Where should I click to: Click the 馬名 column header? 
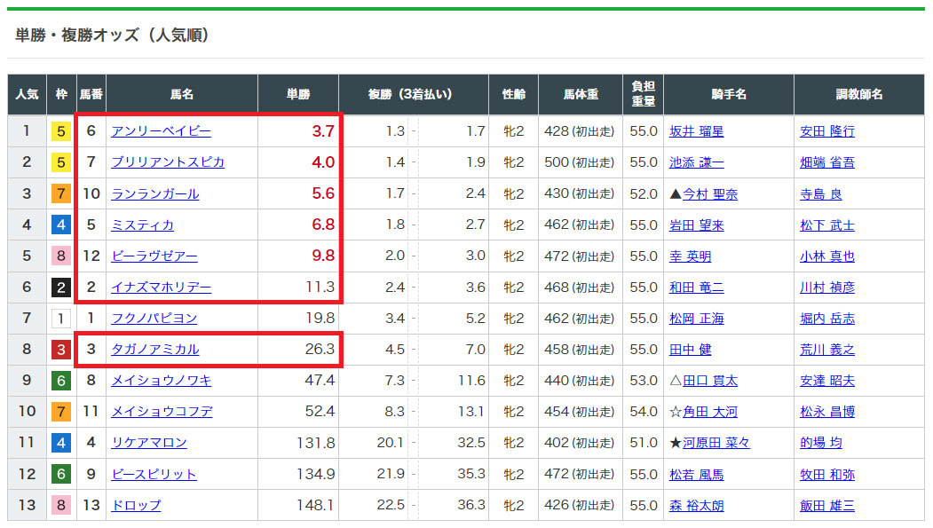(x=182, y=94)
